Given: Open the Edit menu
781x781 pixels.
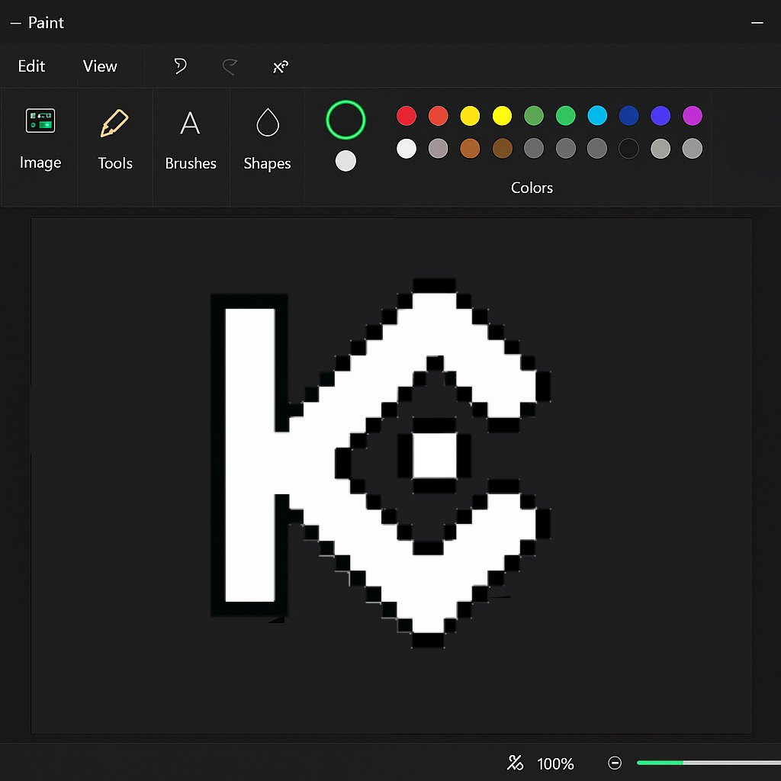Looking at the screenshot, I should coord(31,66).
